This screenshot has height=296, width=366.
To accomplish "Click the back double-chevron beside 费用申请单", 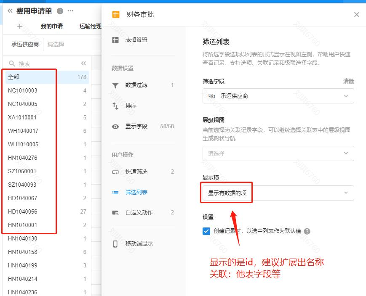I will [x=10, y=11].
